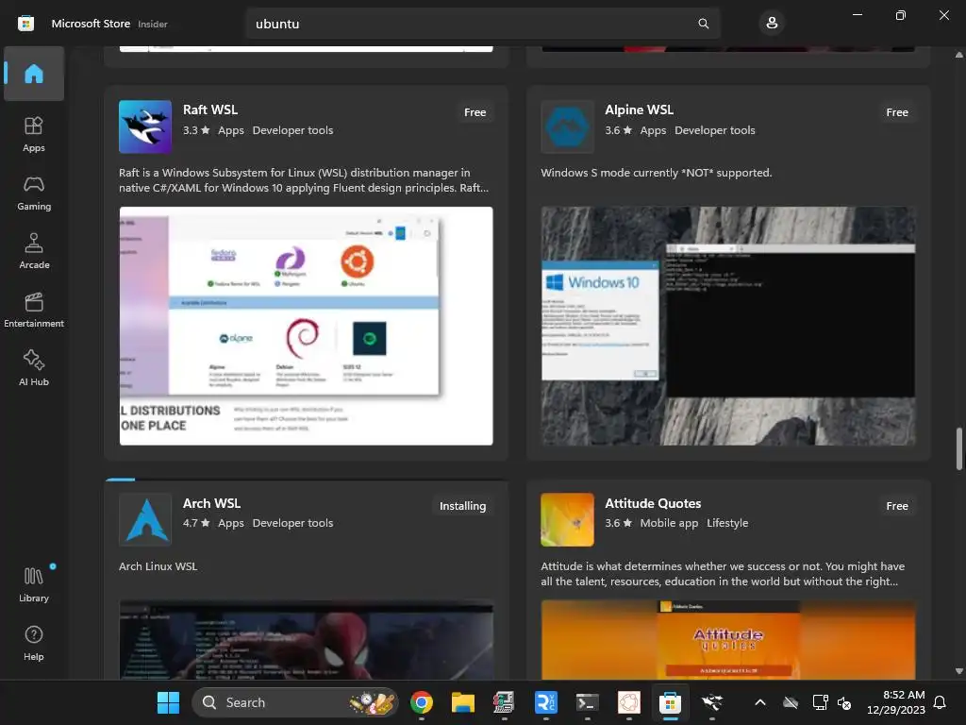Open the Windows Start menu

click(x=168, y=702)
